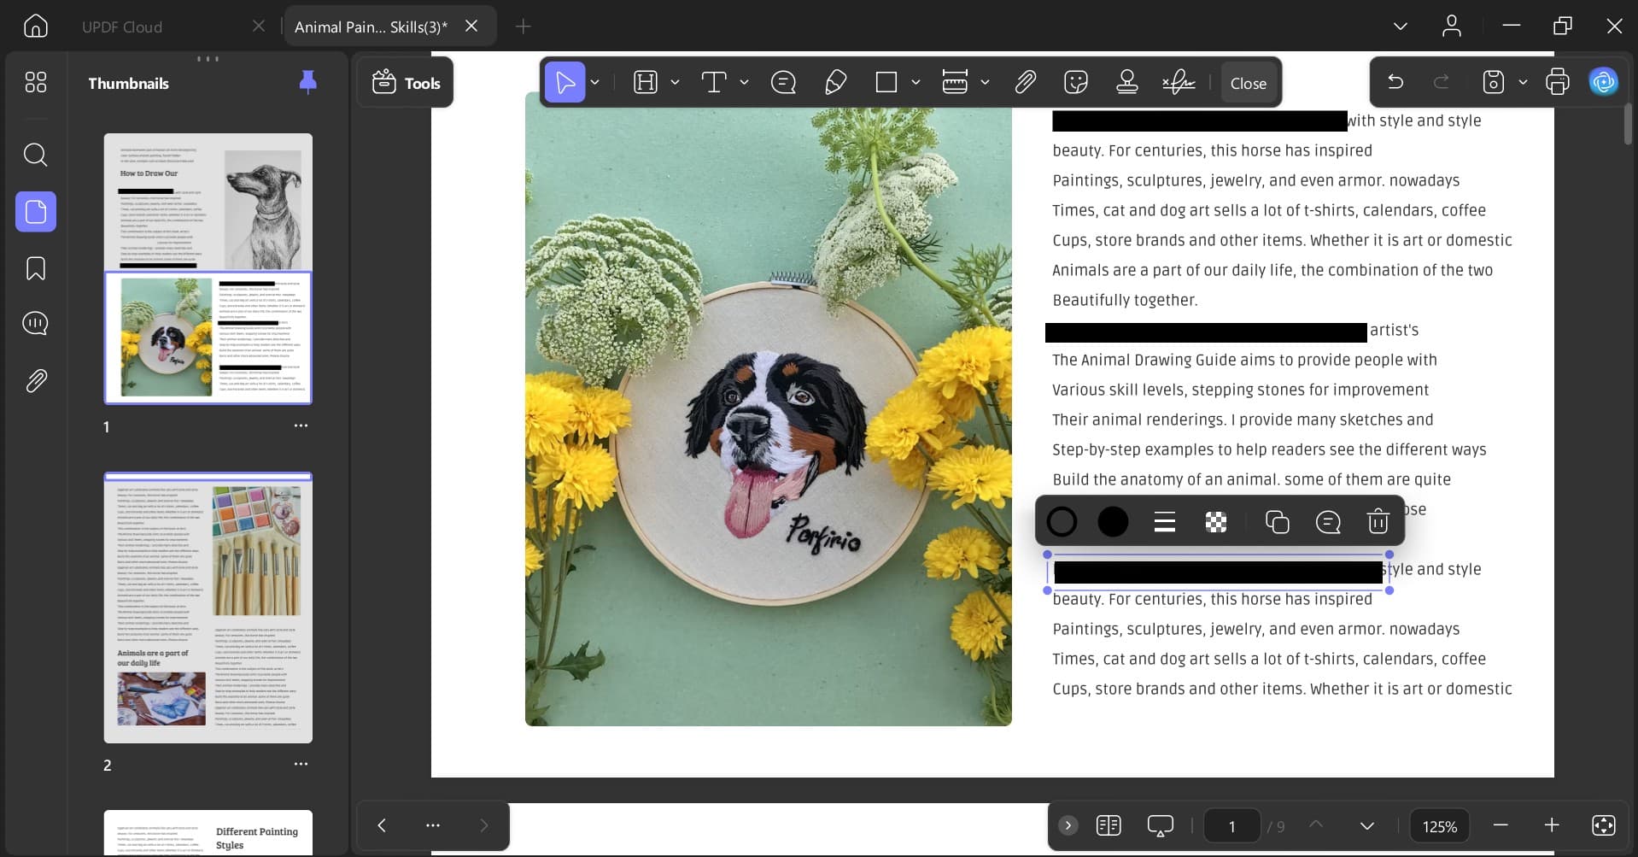1638x857 pixels.
Task: Click the Close button in toolbar
Action: [x=1248, y=83]
